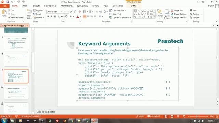The image size is (219, 123).
Task: Clear all formatting icon
Action: pyautogui.click(x=80, y=12)
